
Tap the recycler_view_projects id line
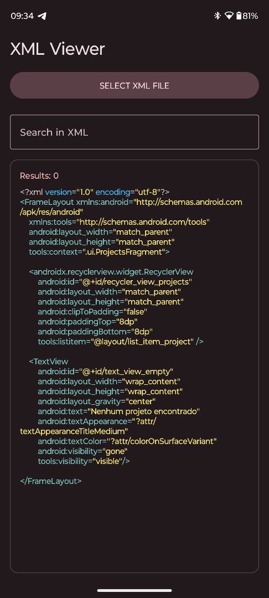pos(115,282)
